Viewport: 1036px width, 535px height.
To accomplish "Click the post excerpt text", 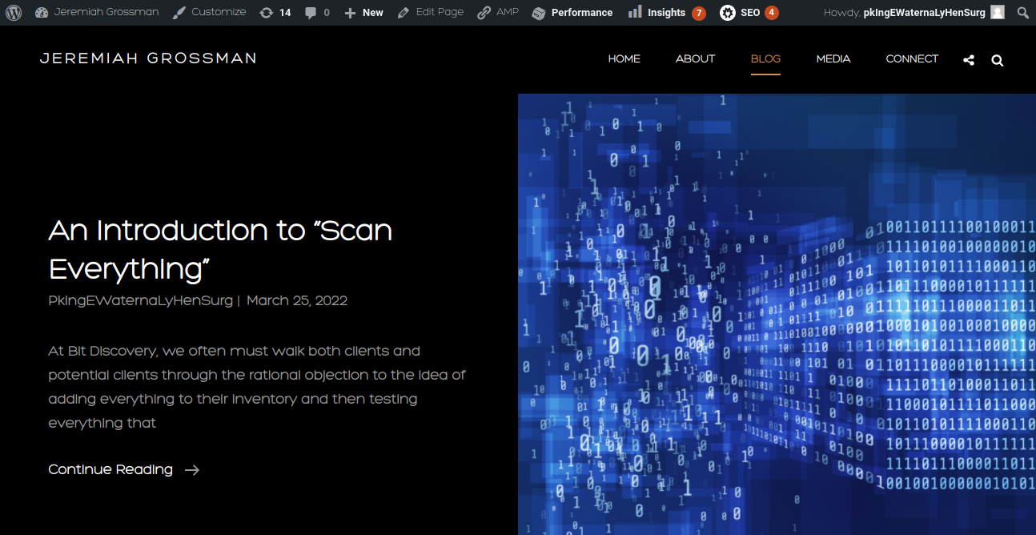I will point(257,387).
